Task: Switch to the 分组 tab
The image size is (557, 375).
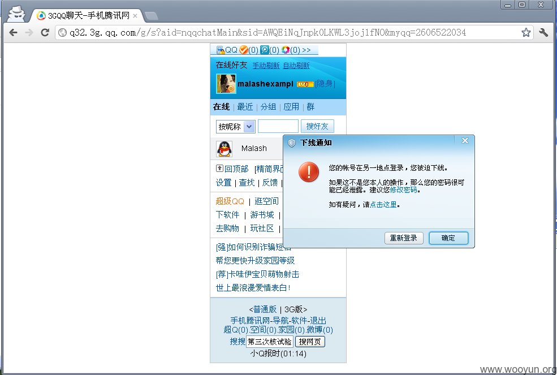Action: point(268,107)
